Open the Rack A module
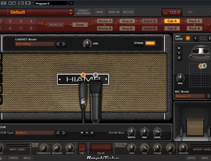The image size is (211, 161). coord(194,21)
